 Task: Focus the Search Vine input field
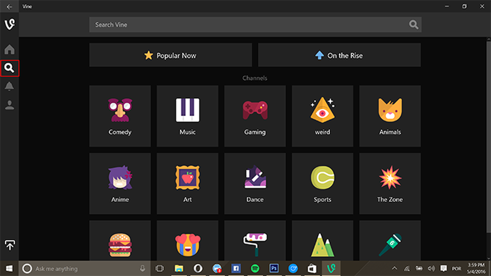[x=255, y=24]
